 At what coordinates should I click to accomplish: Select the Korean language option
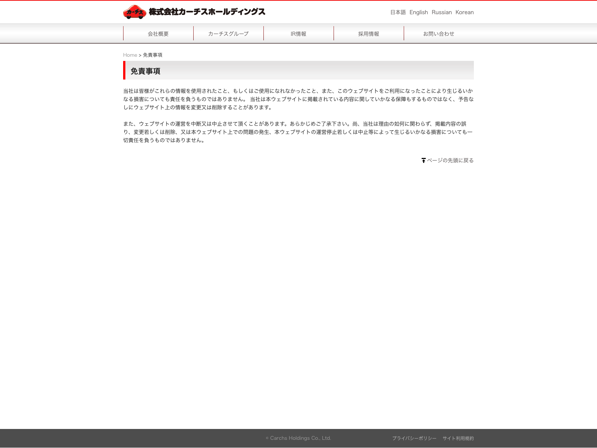pyautogui.click(x=464, y=12)
